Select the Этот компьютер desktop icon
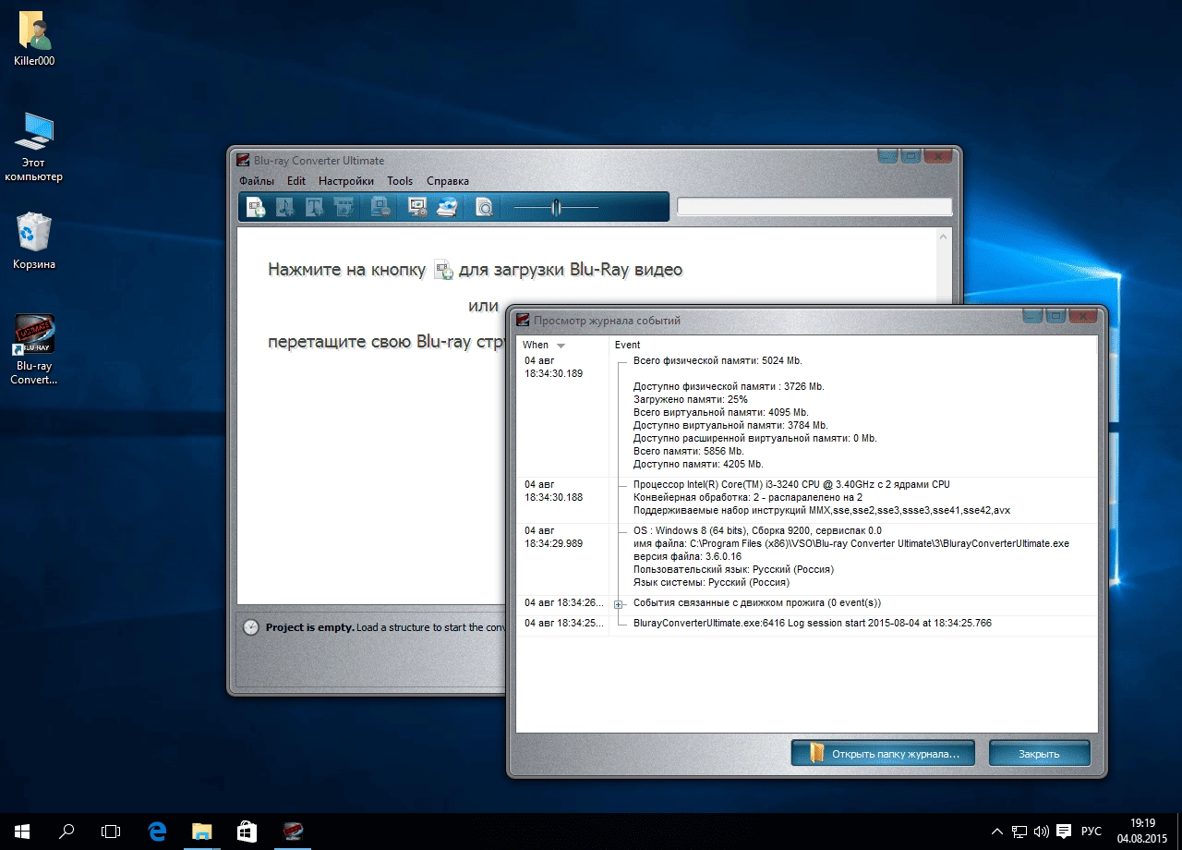 pos(34,147)
